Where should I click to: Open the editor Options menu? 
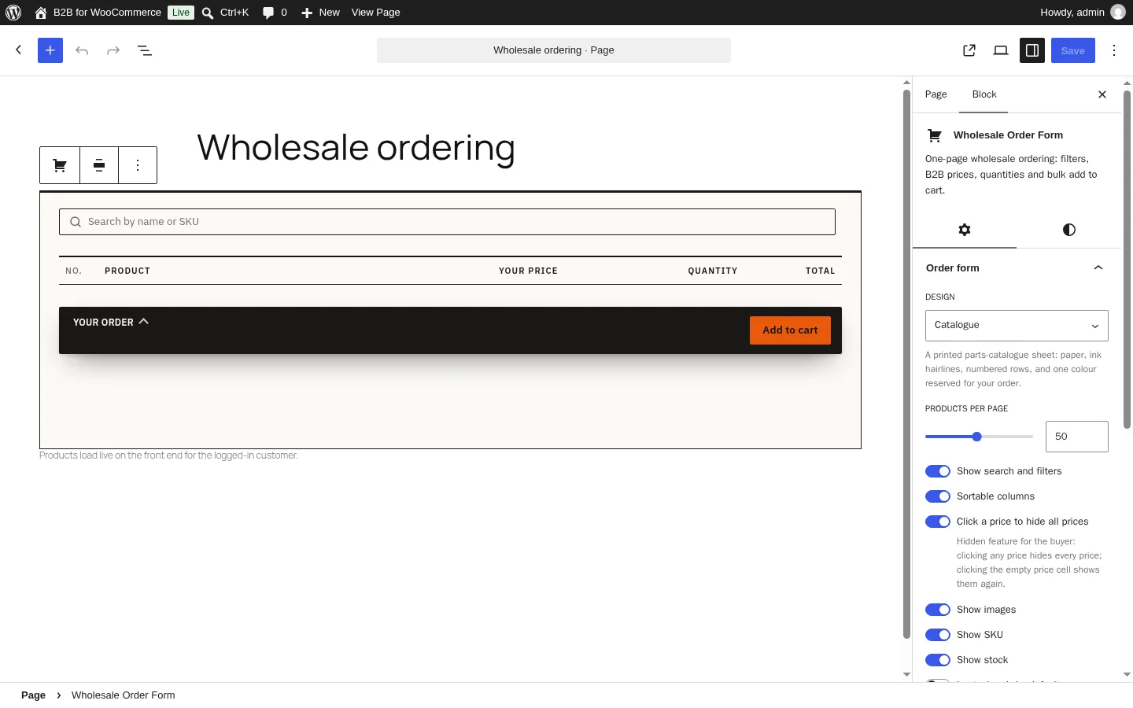click(1114, 50)
